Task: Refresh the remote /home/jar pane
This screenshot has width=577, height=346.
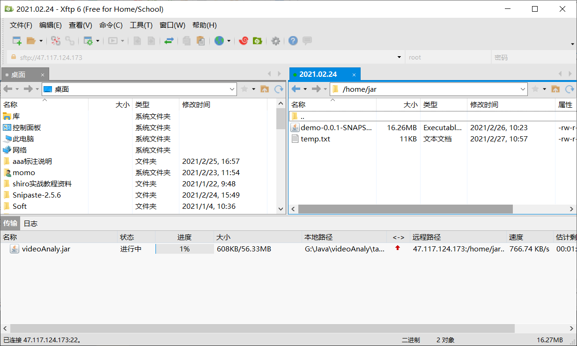Action: pyautogui.click(x=570, y=89)
